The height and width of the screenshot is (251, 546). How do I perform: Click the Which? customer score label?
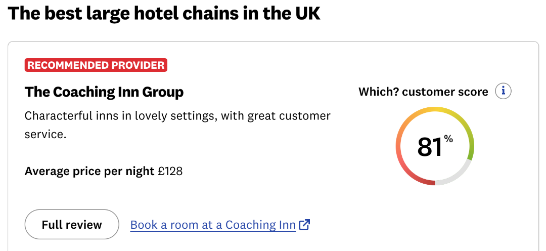click(423, 92)
